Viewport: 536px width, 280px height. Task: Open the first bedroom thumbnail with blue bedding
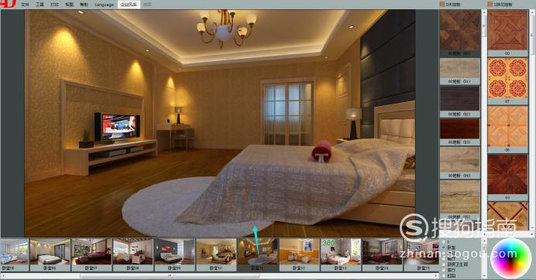14,254
